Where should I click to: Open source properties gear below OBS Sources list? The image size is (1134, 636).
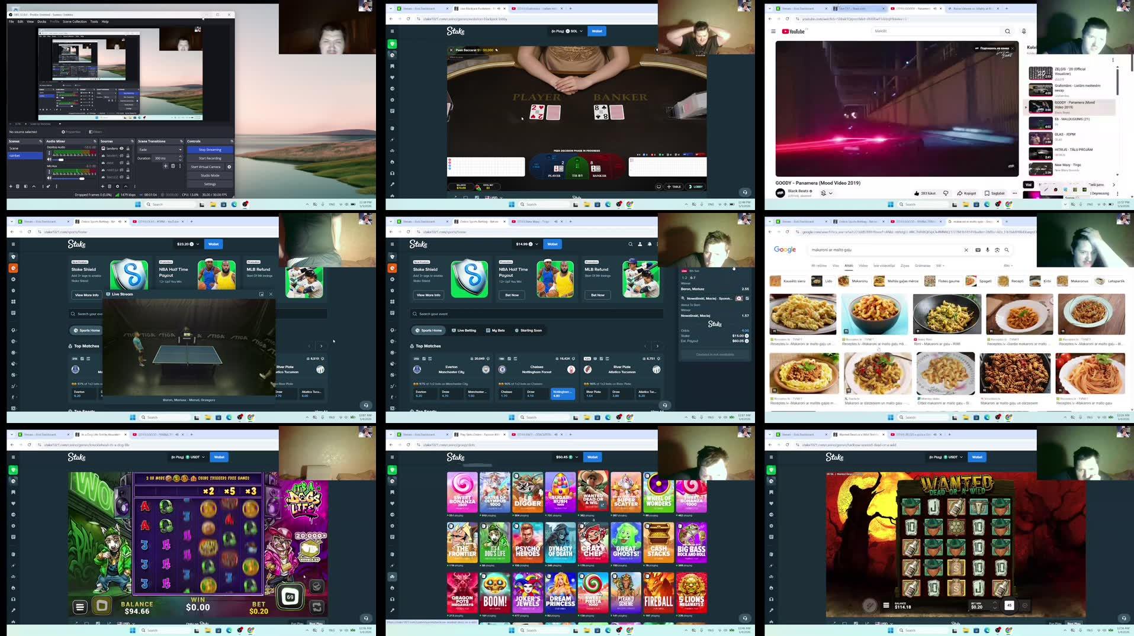tap(117, 186)
